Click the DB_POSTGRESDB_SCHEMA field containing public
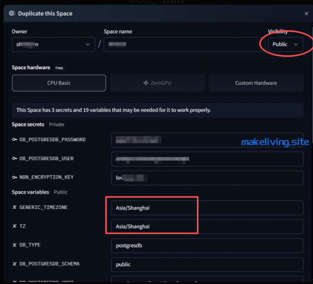 (207, 264)
